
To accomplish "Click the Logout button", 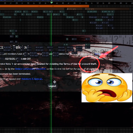I will [52, 86].
